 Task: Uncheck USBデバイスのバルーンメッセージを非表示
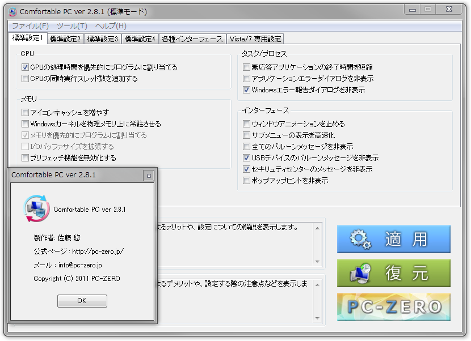pos(246,157)
